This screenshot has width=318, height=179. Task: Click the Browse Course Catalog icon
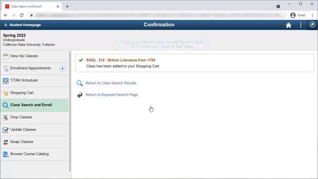click(x=5, y=154)
